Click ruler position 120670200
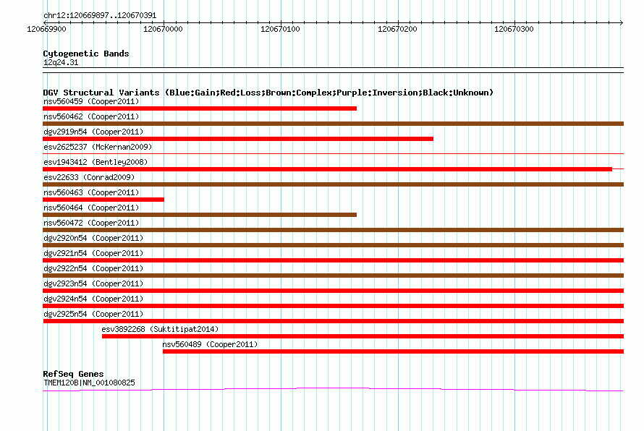 click(397, 29)
